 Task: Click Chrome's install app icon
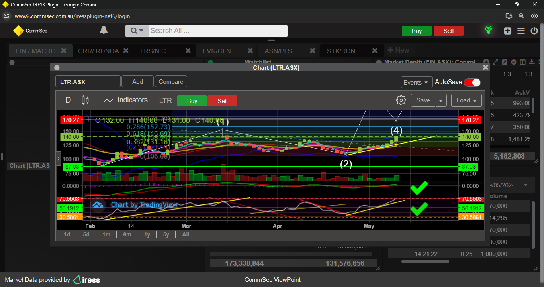(x=509, y=16)
